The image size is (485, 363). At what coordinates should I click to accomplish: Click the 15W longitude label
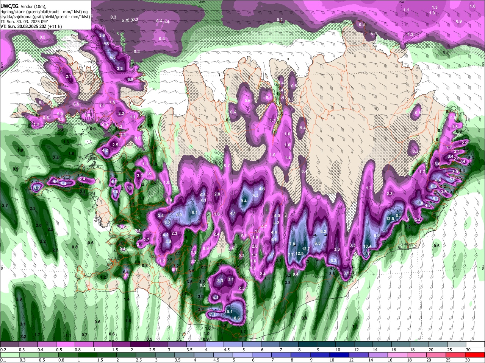(401, 2)
